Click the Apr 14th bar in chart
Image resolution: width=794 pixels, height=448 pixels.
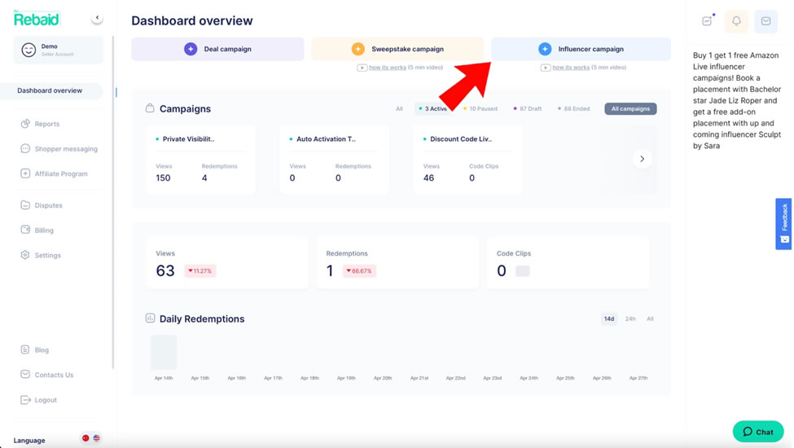[x=164, y=353]
